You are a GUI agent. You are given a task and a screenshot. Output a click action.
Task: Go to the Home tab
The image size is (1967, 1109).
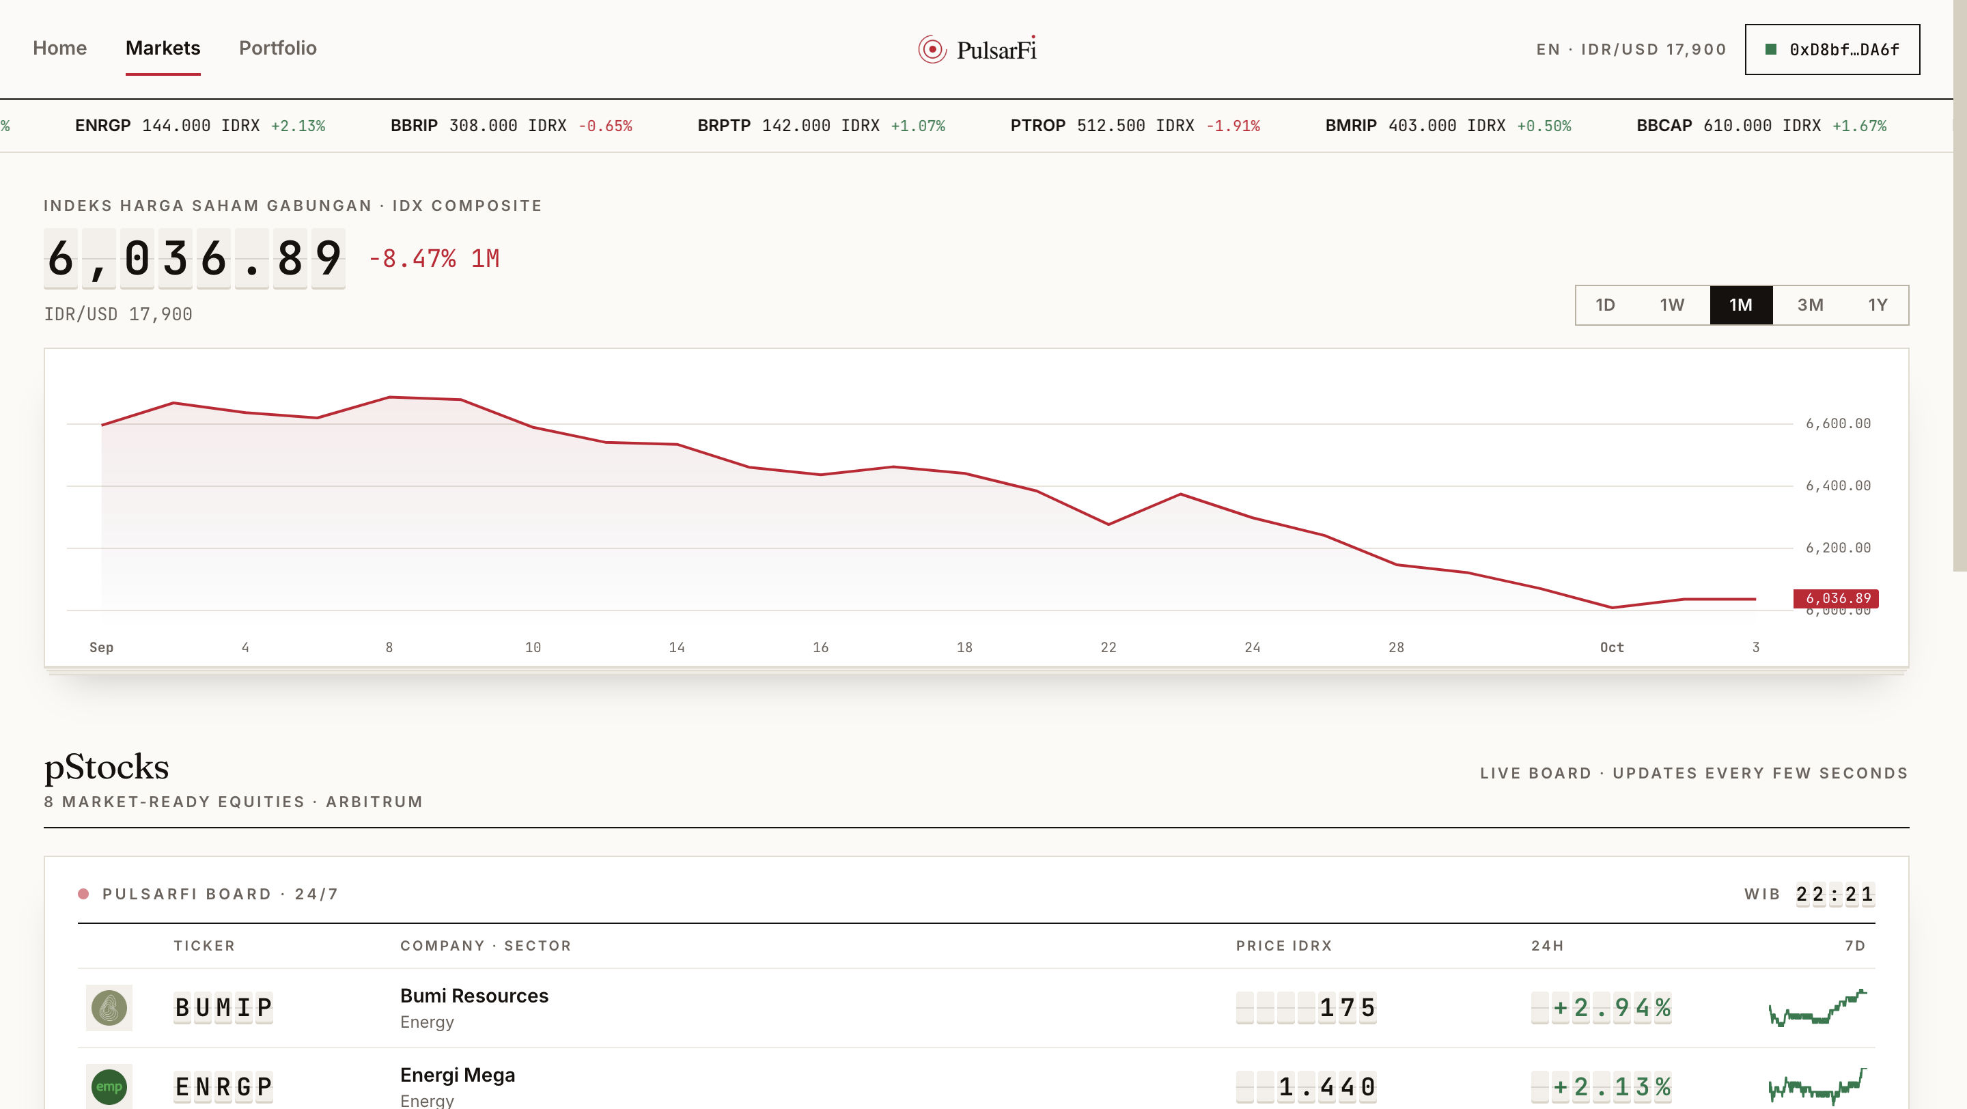(x=59, y=48)
